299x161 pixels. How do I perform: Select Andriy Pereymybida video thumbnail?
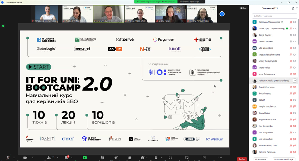click(202, 14)
